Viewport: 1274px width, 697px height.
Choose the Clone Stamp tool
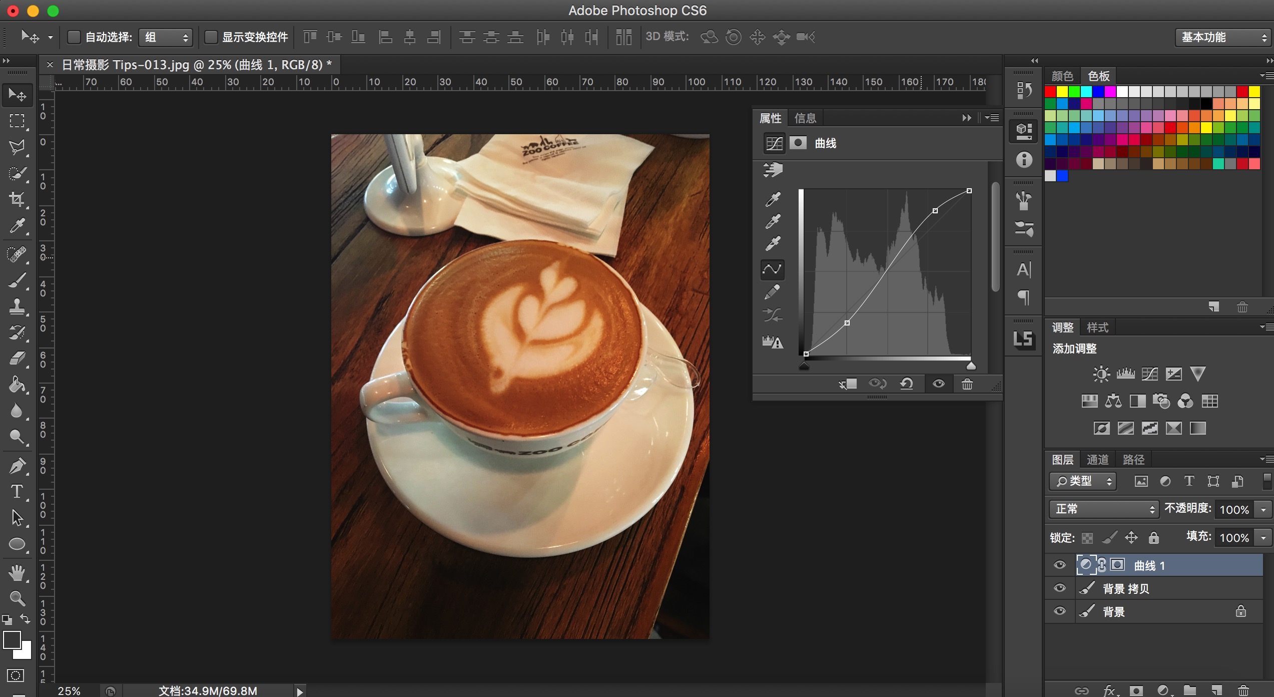[x=17, y=306]
